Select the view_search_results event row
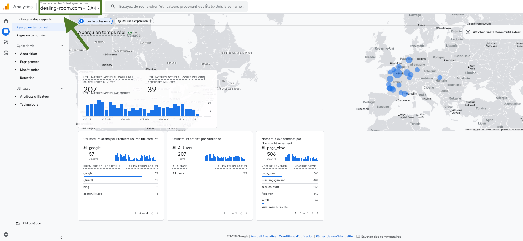Screen dimensions: 523x241 pos(290,207)
